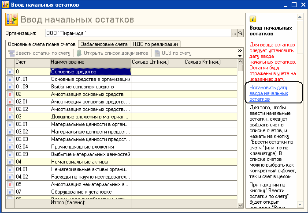
Task: Click 'Открыть список документов' toolbar button
Action: (x=112, y=53)
